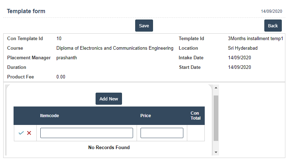Click the Template Id value 3Months installment

click(x=255, y=38)
